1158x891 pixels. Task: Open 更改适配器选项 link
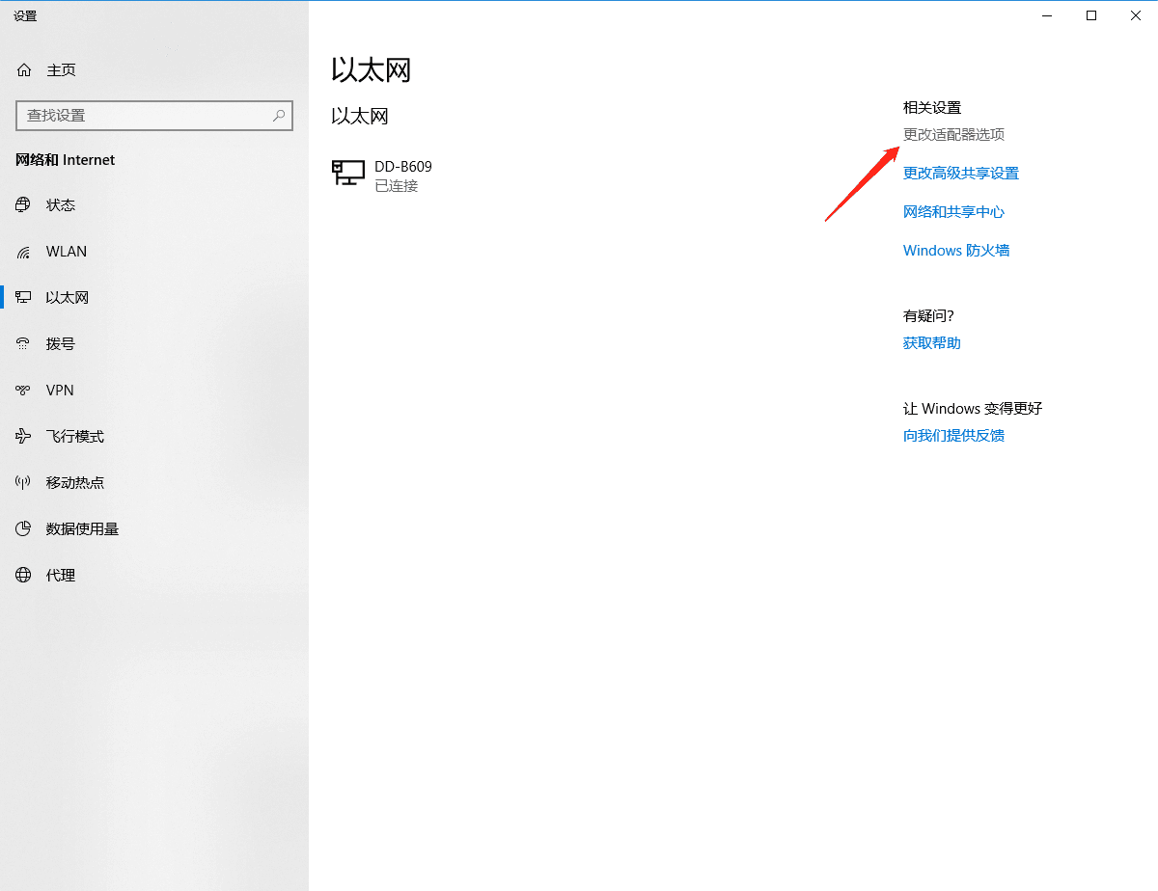click(x=953, y=135)
